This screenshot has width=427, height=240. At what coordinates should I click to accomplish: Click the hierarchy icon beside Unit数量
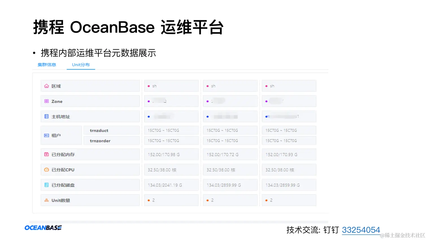tap(47, 200)
